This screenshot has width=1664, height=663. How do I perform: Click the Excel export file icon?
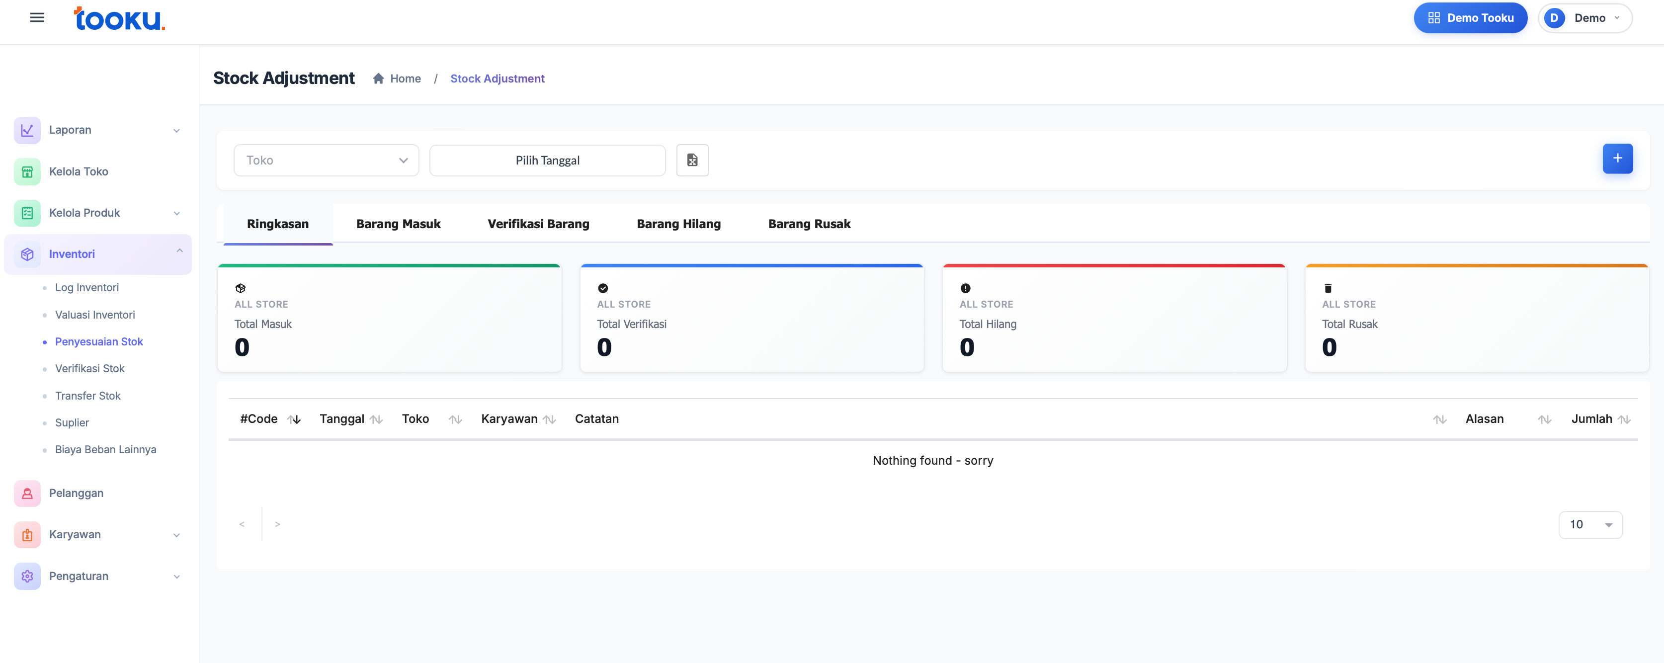(692, 160)
